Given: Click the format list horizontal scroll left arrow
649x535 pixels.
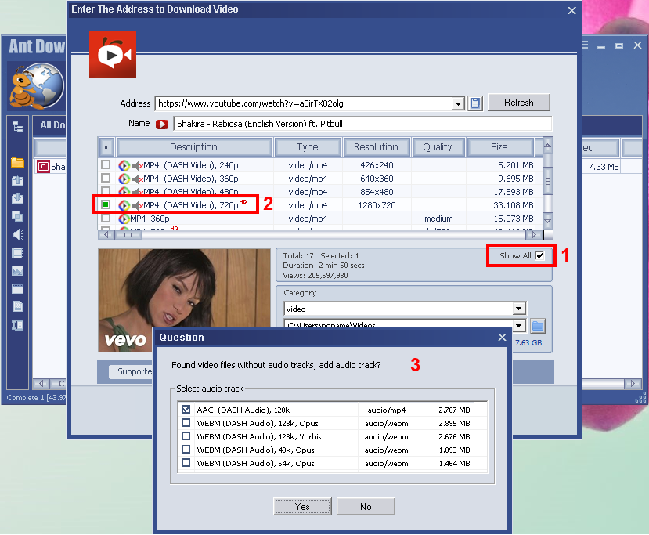Looking at the screenshot, I should 106,235.
